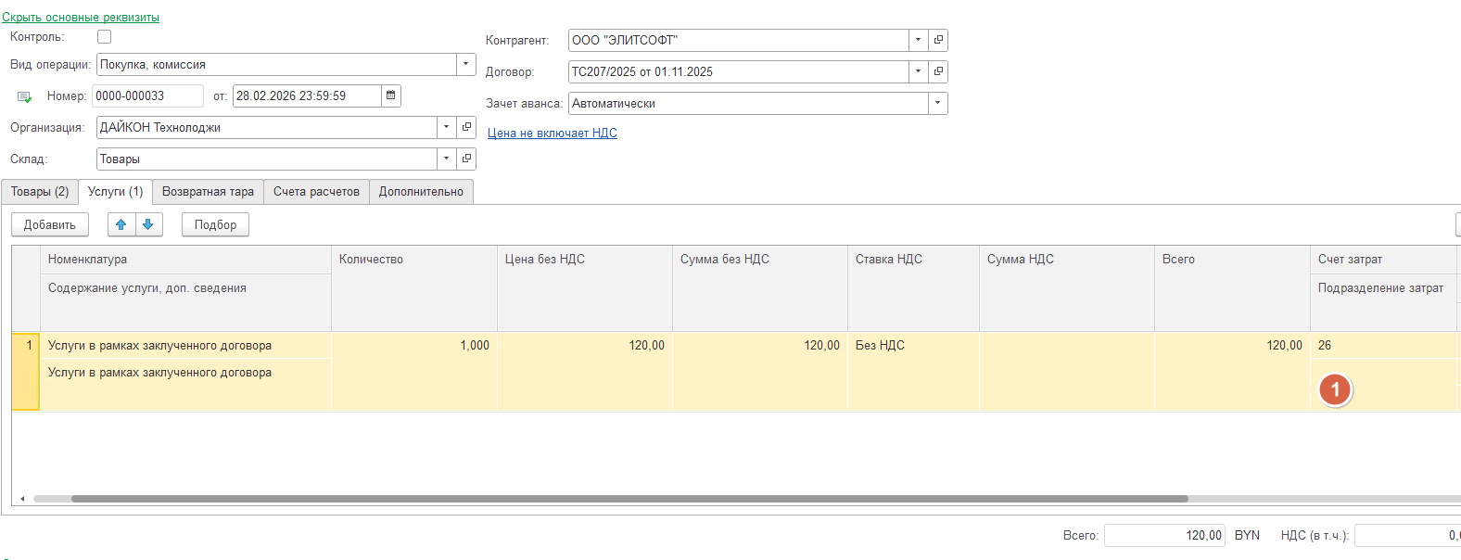Move row down with blue arrow
1461x560 pixels.
(x=148, y=224)
